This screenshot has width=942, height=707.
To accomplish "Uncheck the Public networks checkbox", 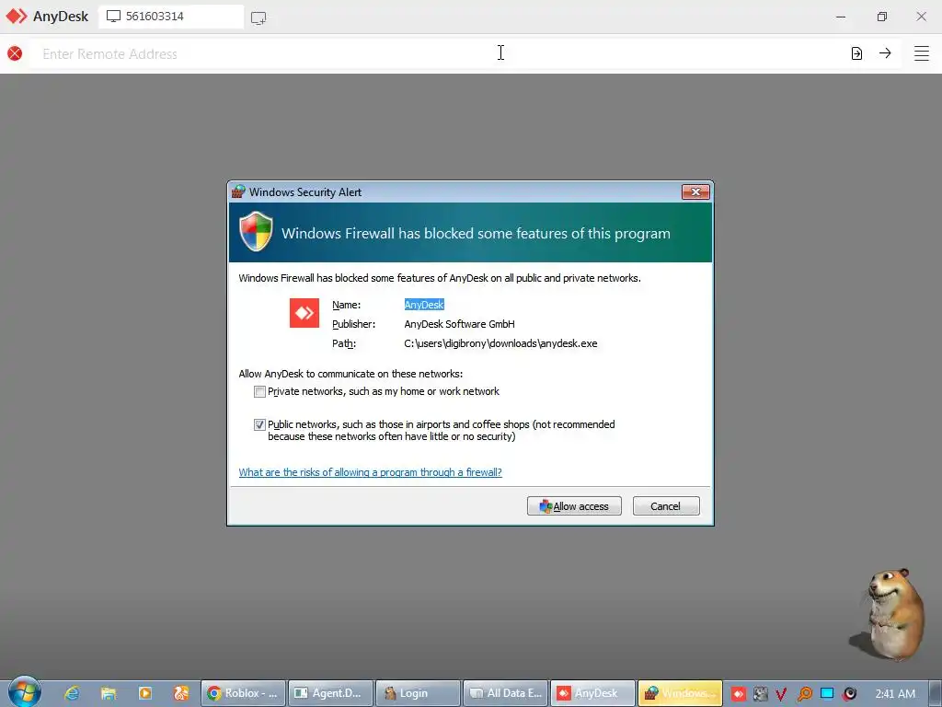I will coord(259,425).
